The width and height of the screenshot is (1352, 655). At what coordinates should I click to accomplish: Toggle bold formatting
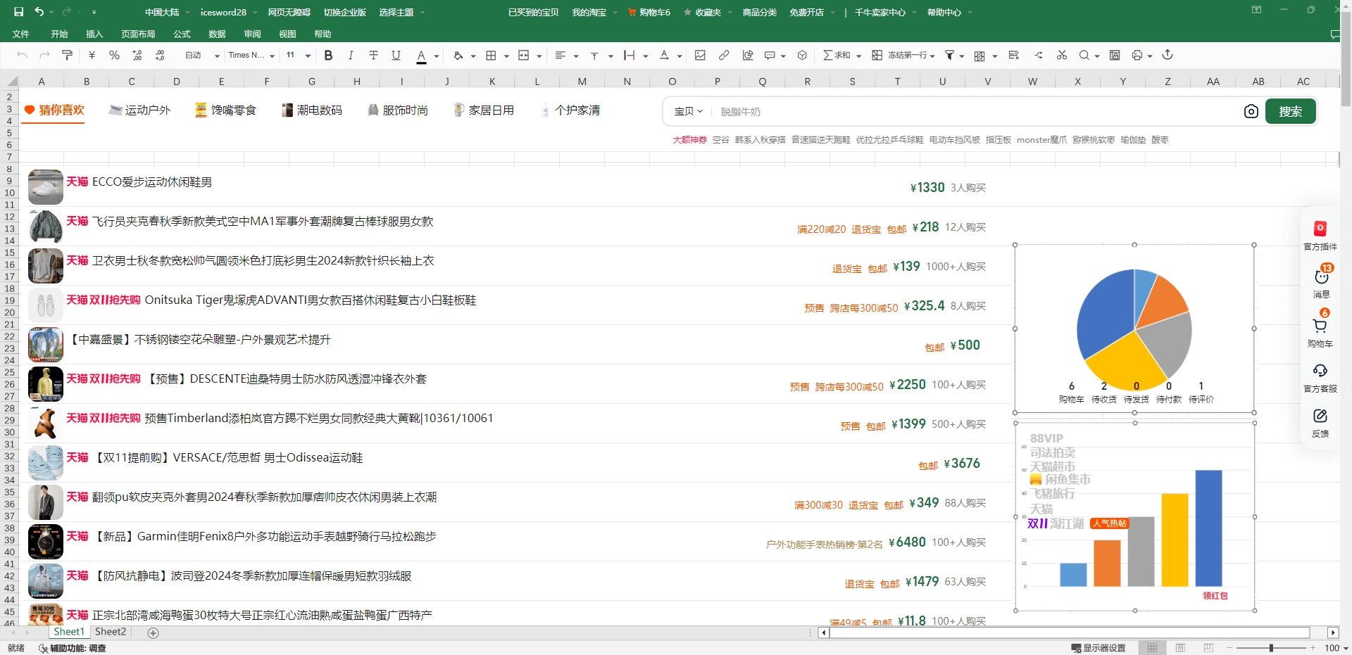click(328, 56)
